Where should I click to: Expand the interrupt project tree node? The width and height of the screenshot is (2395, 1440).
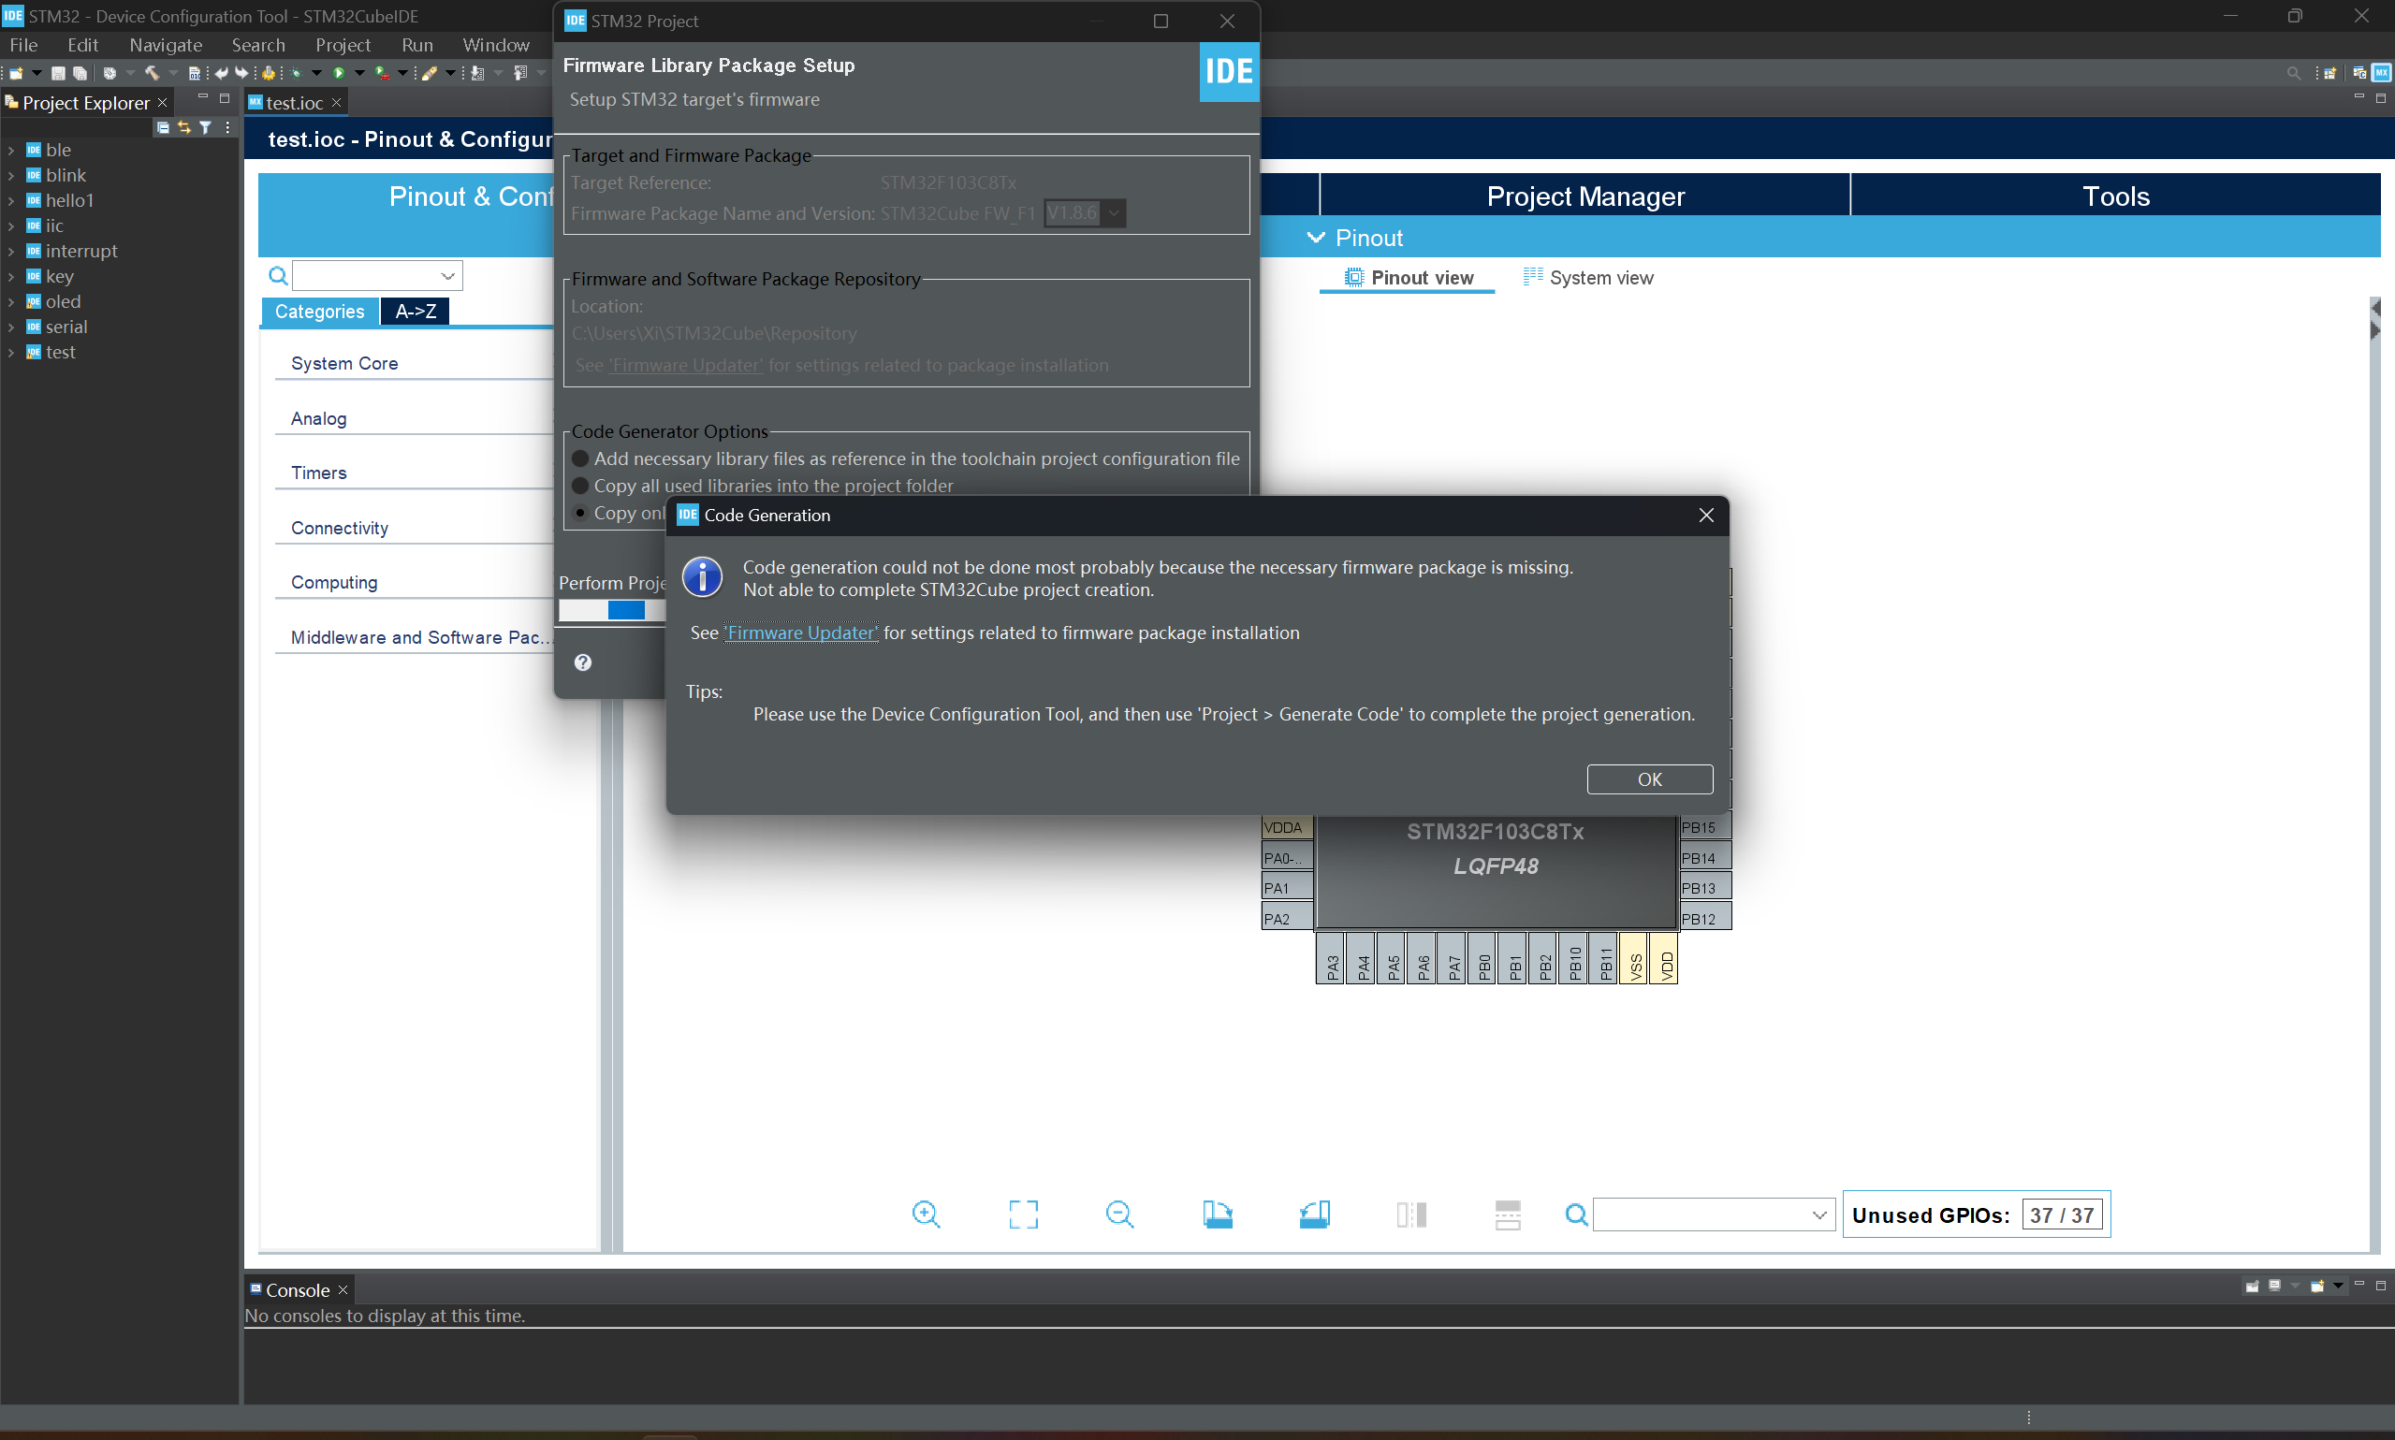10,252
